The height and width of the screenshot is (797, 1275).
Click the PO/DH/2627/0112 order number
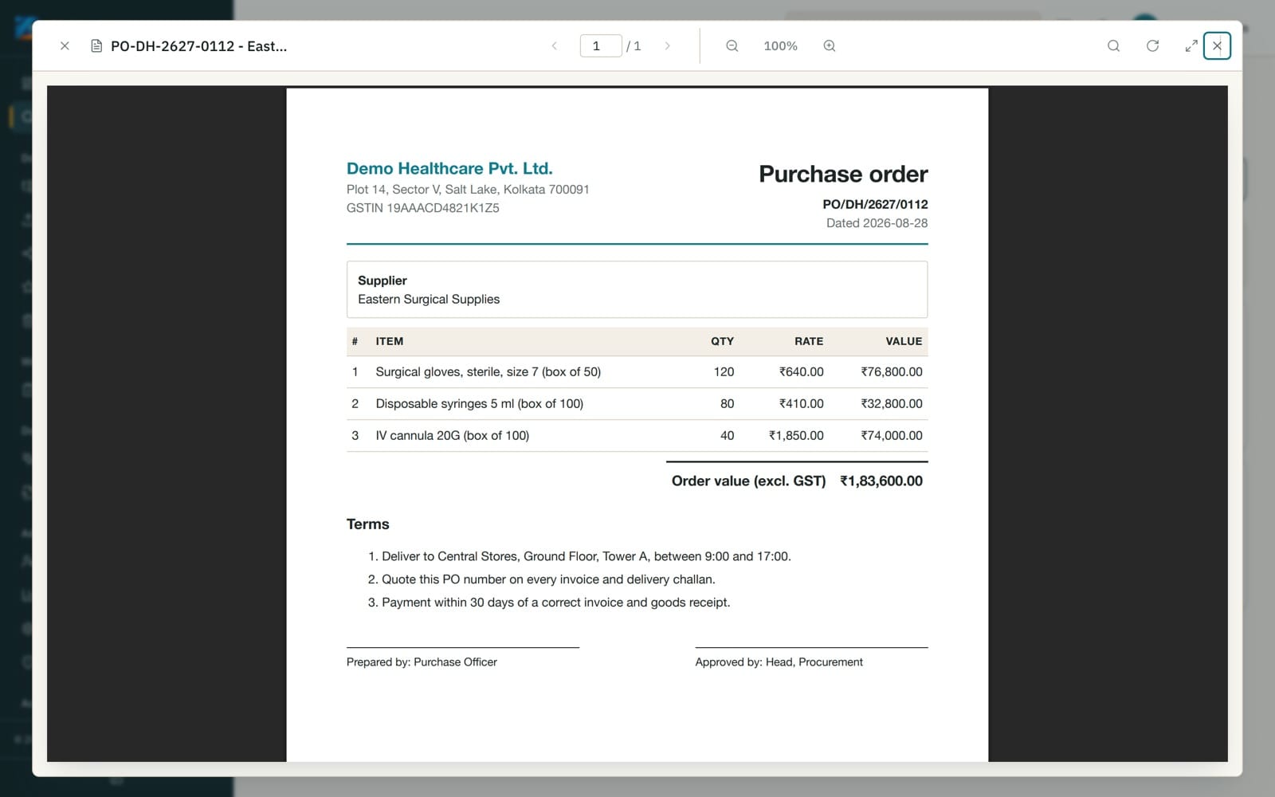(x=875, y=204)
